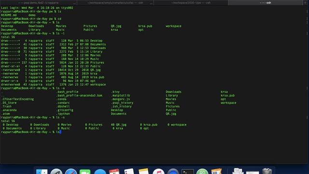Click .zsh_history file name
This screenshot has width=309, height=174.
[x=121, y=106]
